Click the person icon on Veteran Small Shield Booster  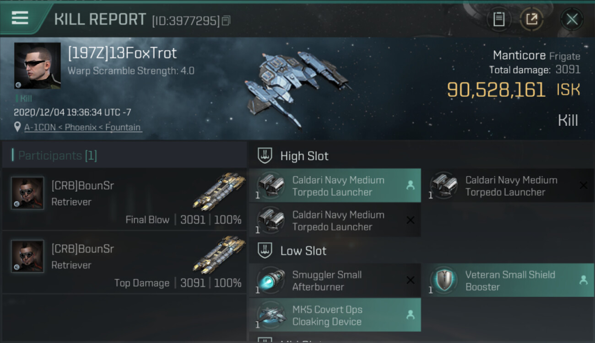pyautogui.click(x=583, y=280)
